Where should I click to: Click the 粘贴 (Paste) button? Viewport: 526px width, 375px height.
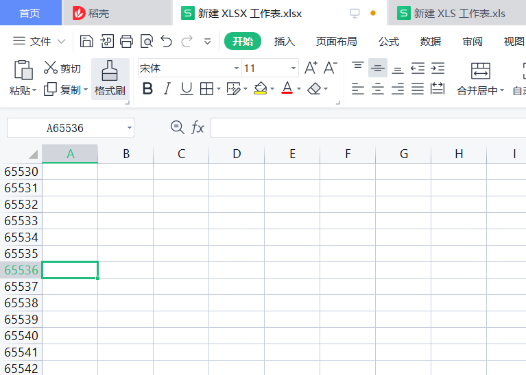coord(23,78)
